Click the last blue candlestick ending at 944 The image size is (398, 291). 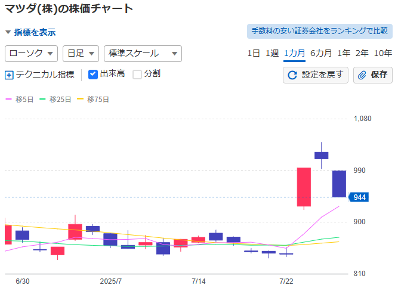(x=339, y=184)
